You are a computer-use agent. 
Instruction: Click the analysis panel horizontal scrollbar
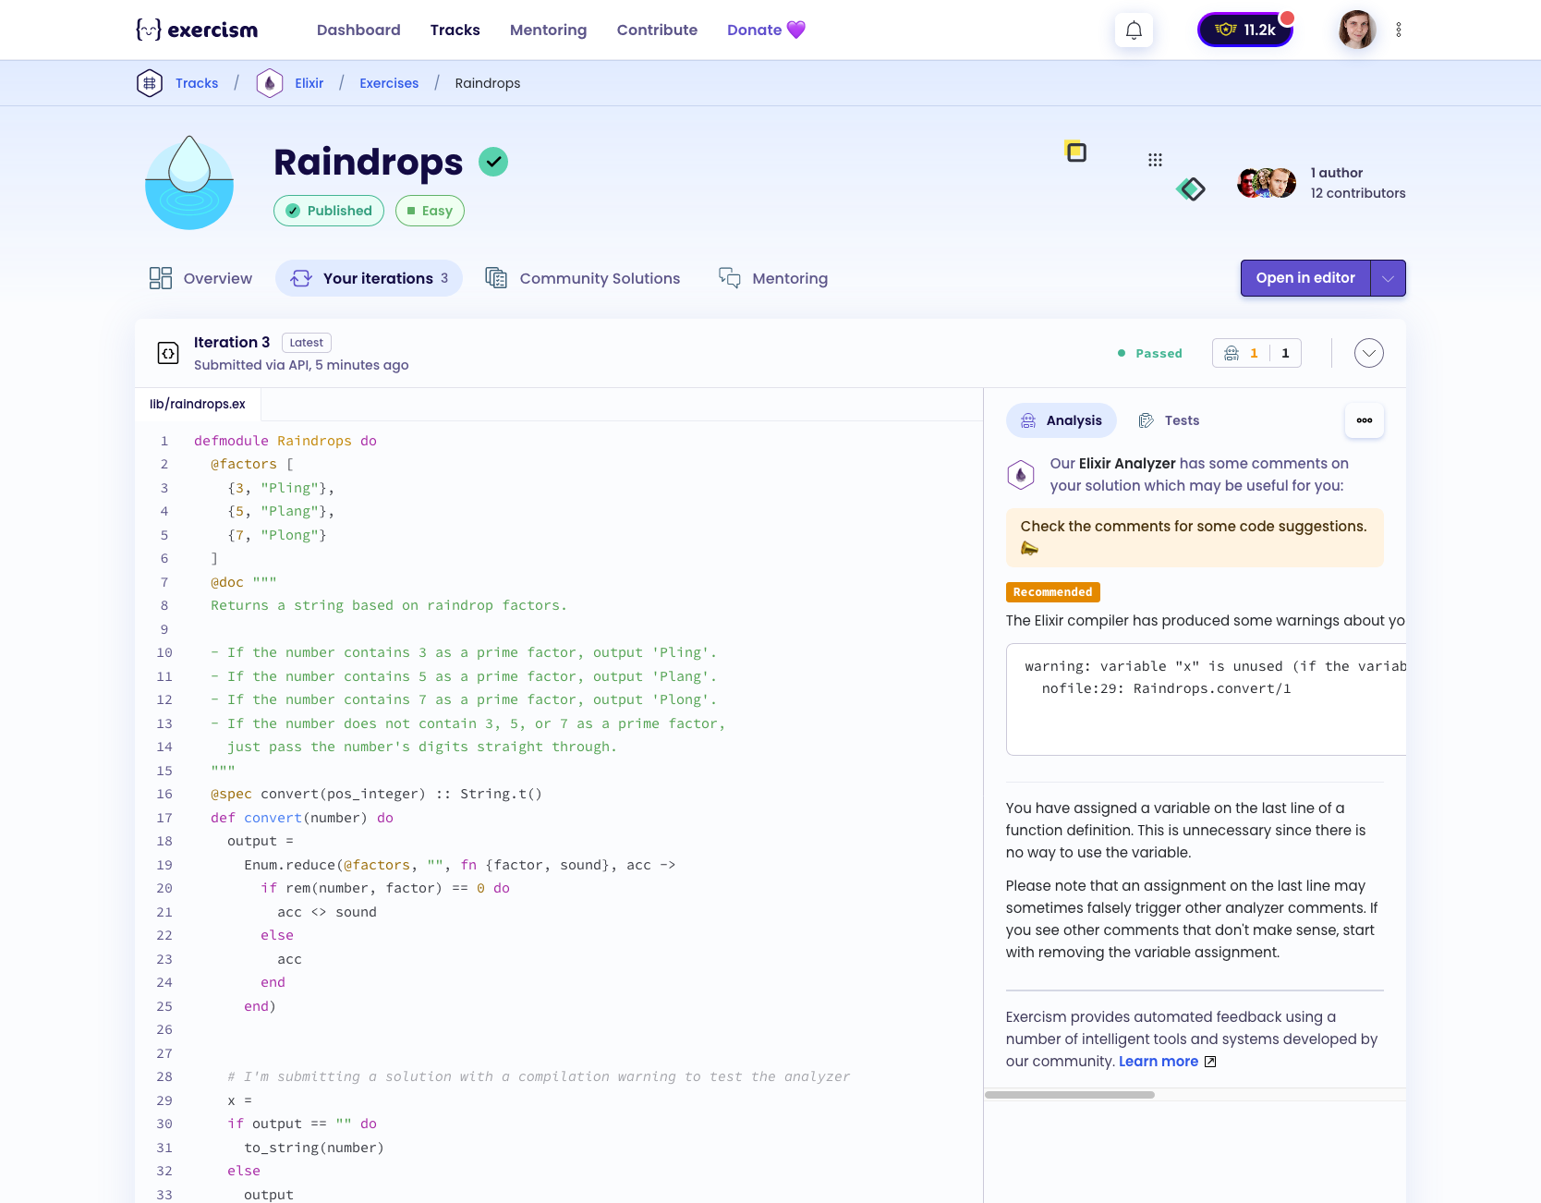pos(1070,1095)
